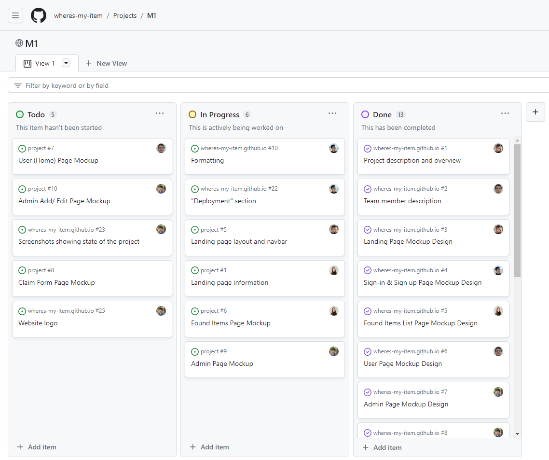Click assignee avatar on Landing page information card
Image resolution: width=549 pixels, height=460 pixels.
[334, 270]
